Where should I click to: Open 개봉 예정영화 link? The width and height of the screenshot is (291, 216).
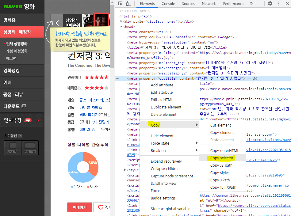pos(17,51)
